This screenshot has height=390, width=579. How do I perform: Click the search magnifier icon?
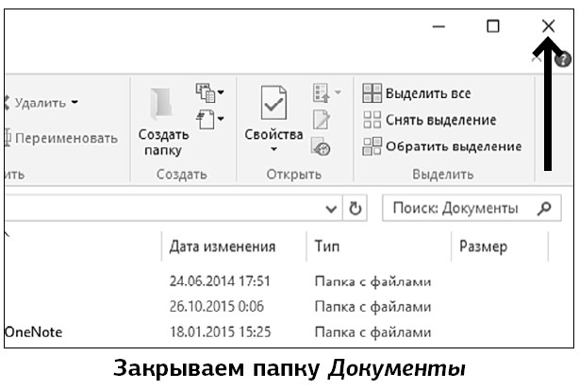click(x=545, y=209)
